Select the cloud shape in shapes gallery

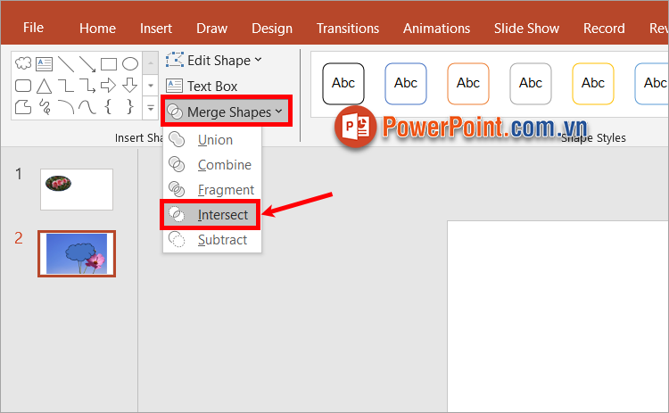[23, 64]
